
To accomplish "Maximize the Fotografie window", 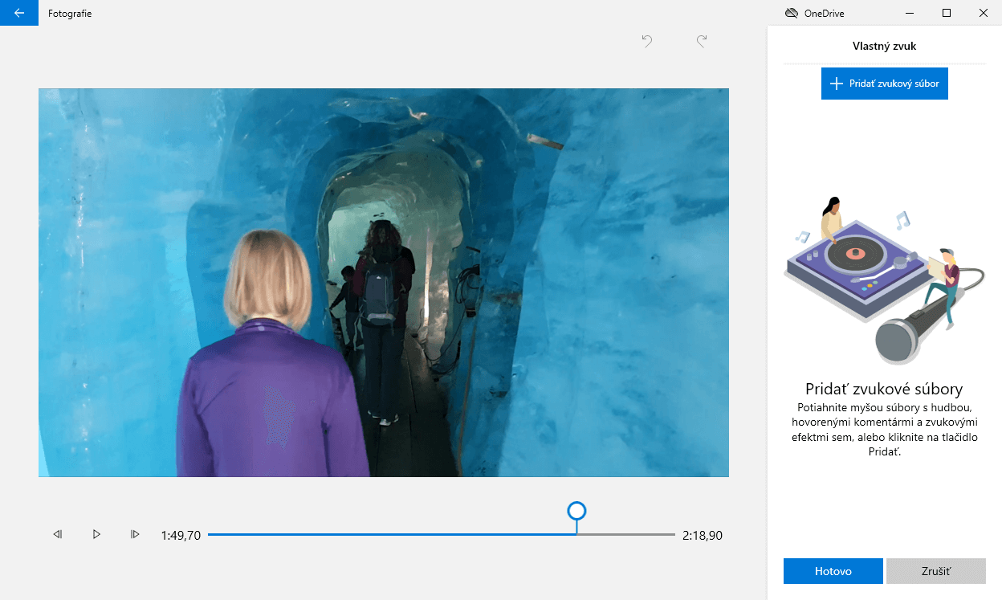I will 947,13.
